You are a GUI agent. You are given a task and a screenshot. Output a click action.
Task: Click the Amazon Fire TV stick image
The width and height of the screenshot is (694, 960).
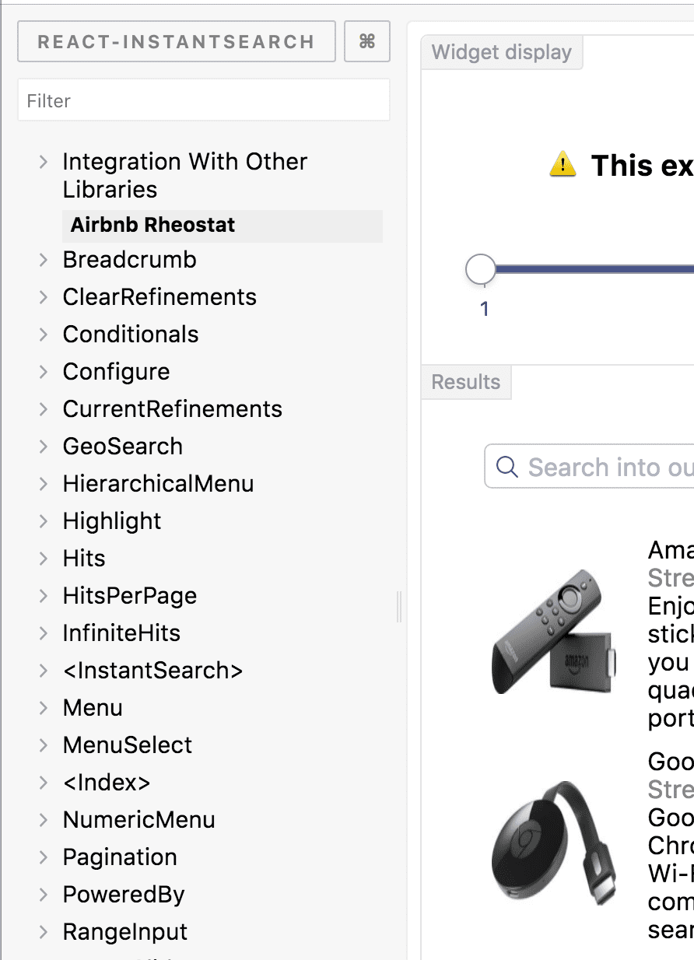click(555, 632)
